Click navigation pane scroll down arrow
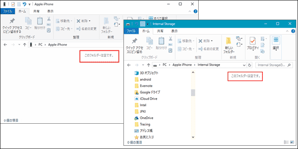 pyautogui.click(x=193, y=137)
